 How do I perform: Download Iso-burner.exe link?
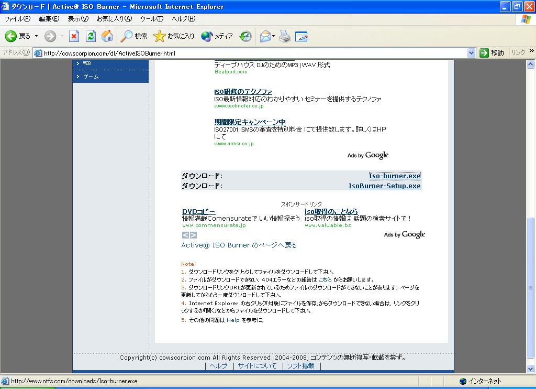point(395,176)
